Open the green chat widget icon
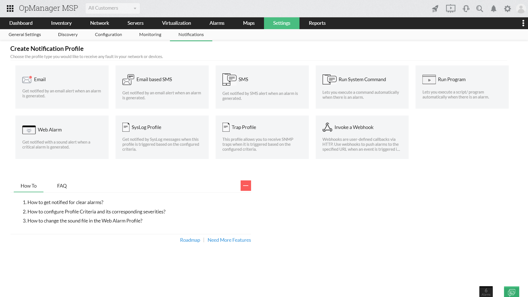Viewport: 528px width, 297px height. (512, 292)
